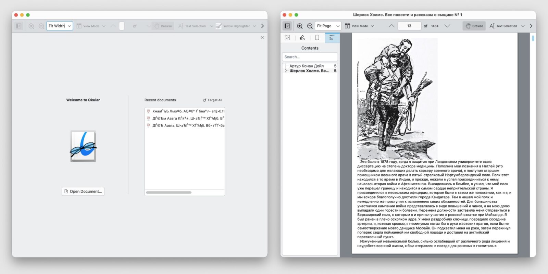Click the recent documents horizontal scrollbar

169,192
